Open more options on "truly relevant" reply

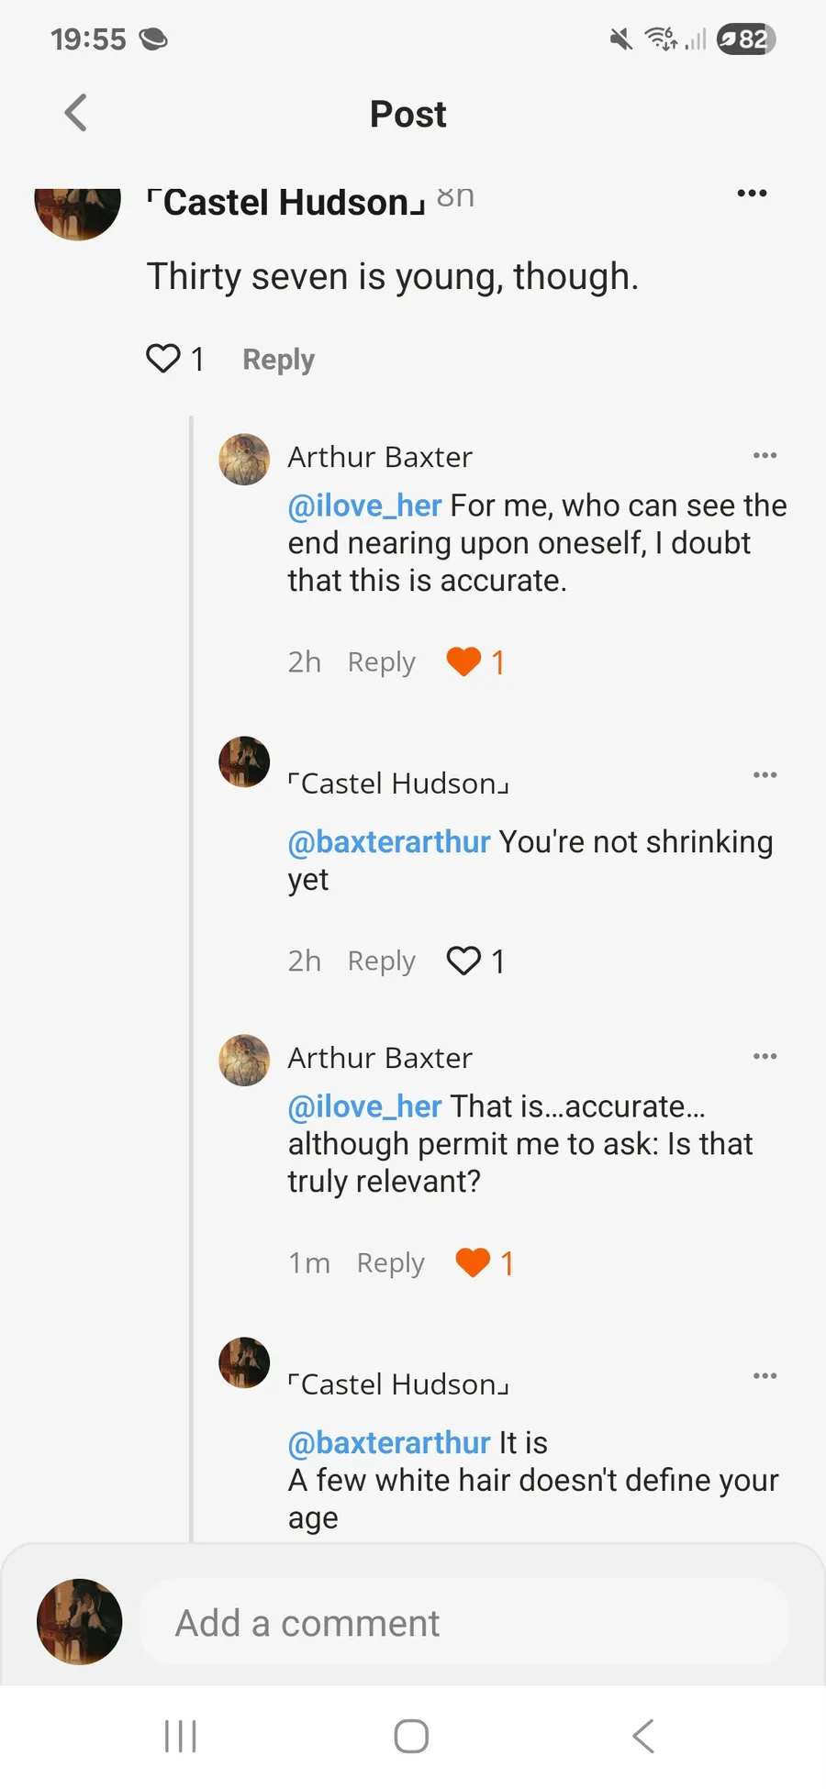(765, 1057)
